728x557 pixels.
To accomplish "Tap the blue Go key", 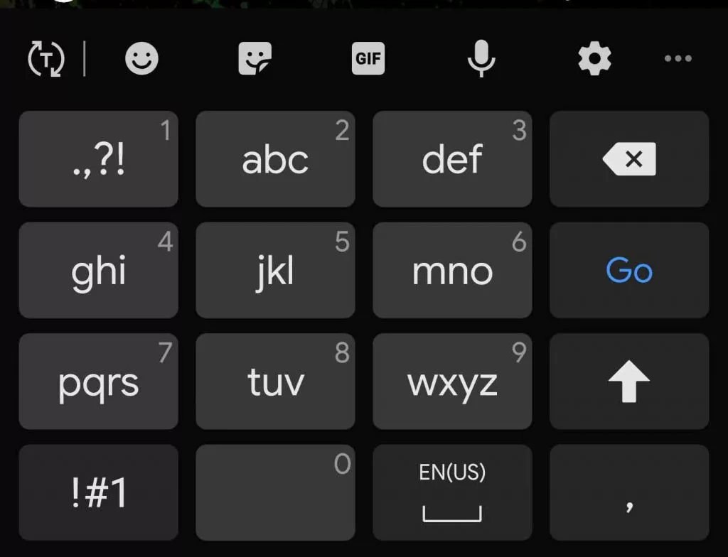I will click(629, 270).
